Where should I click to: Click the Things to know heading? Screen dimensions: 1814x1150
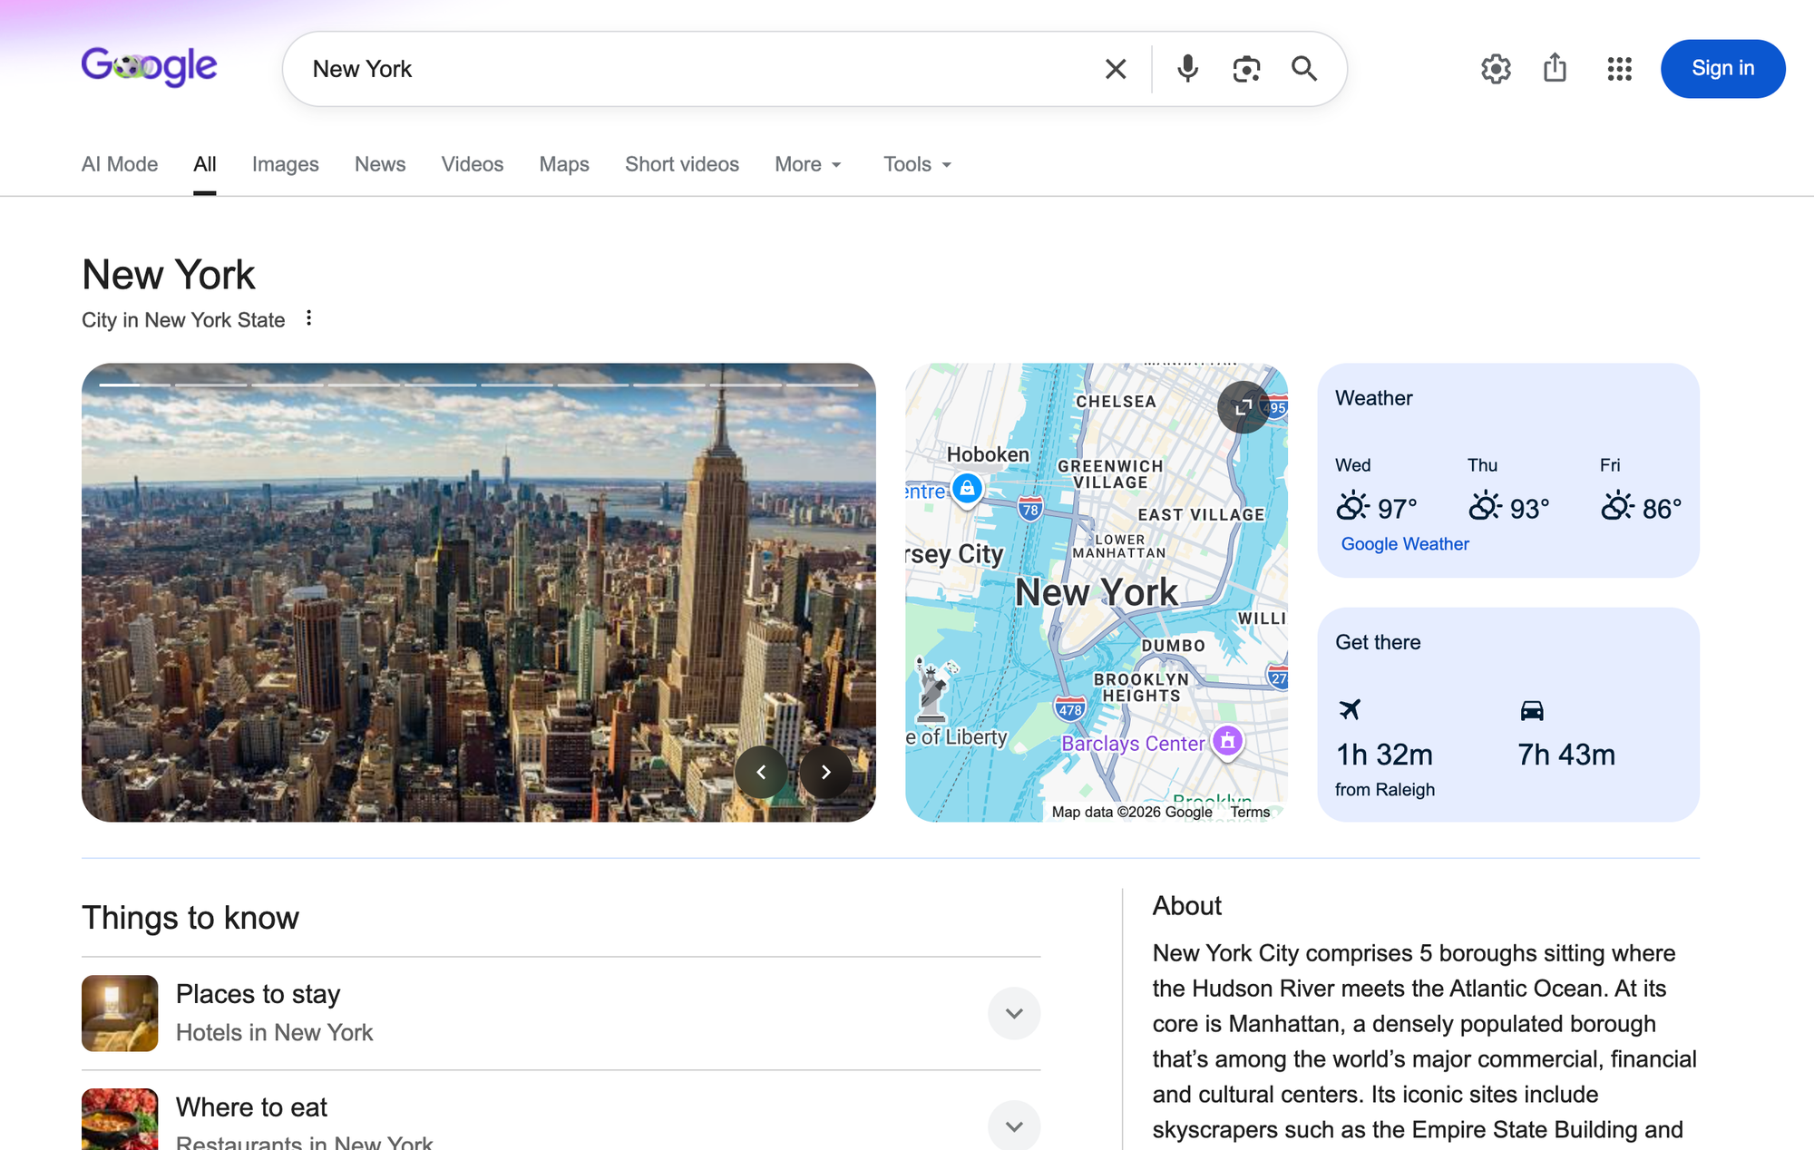[x=190, y=918]
